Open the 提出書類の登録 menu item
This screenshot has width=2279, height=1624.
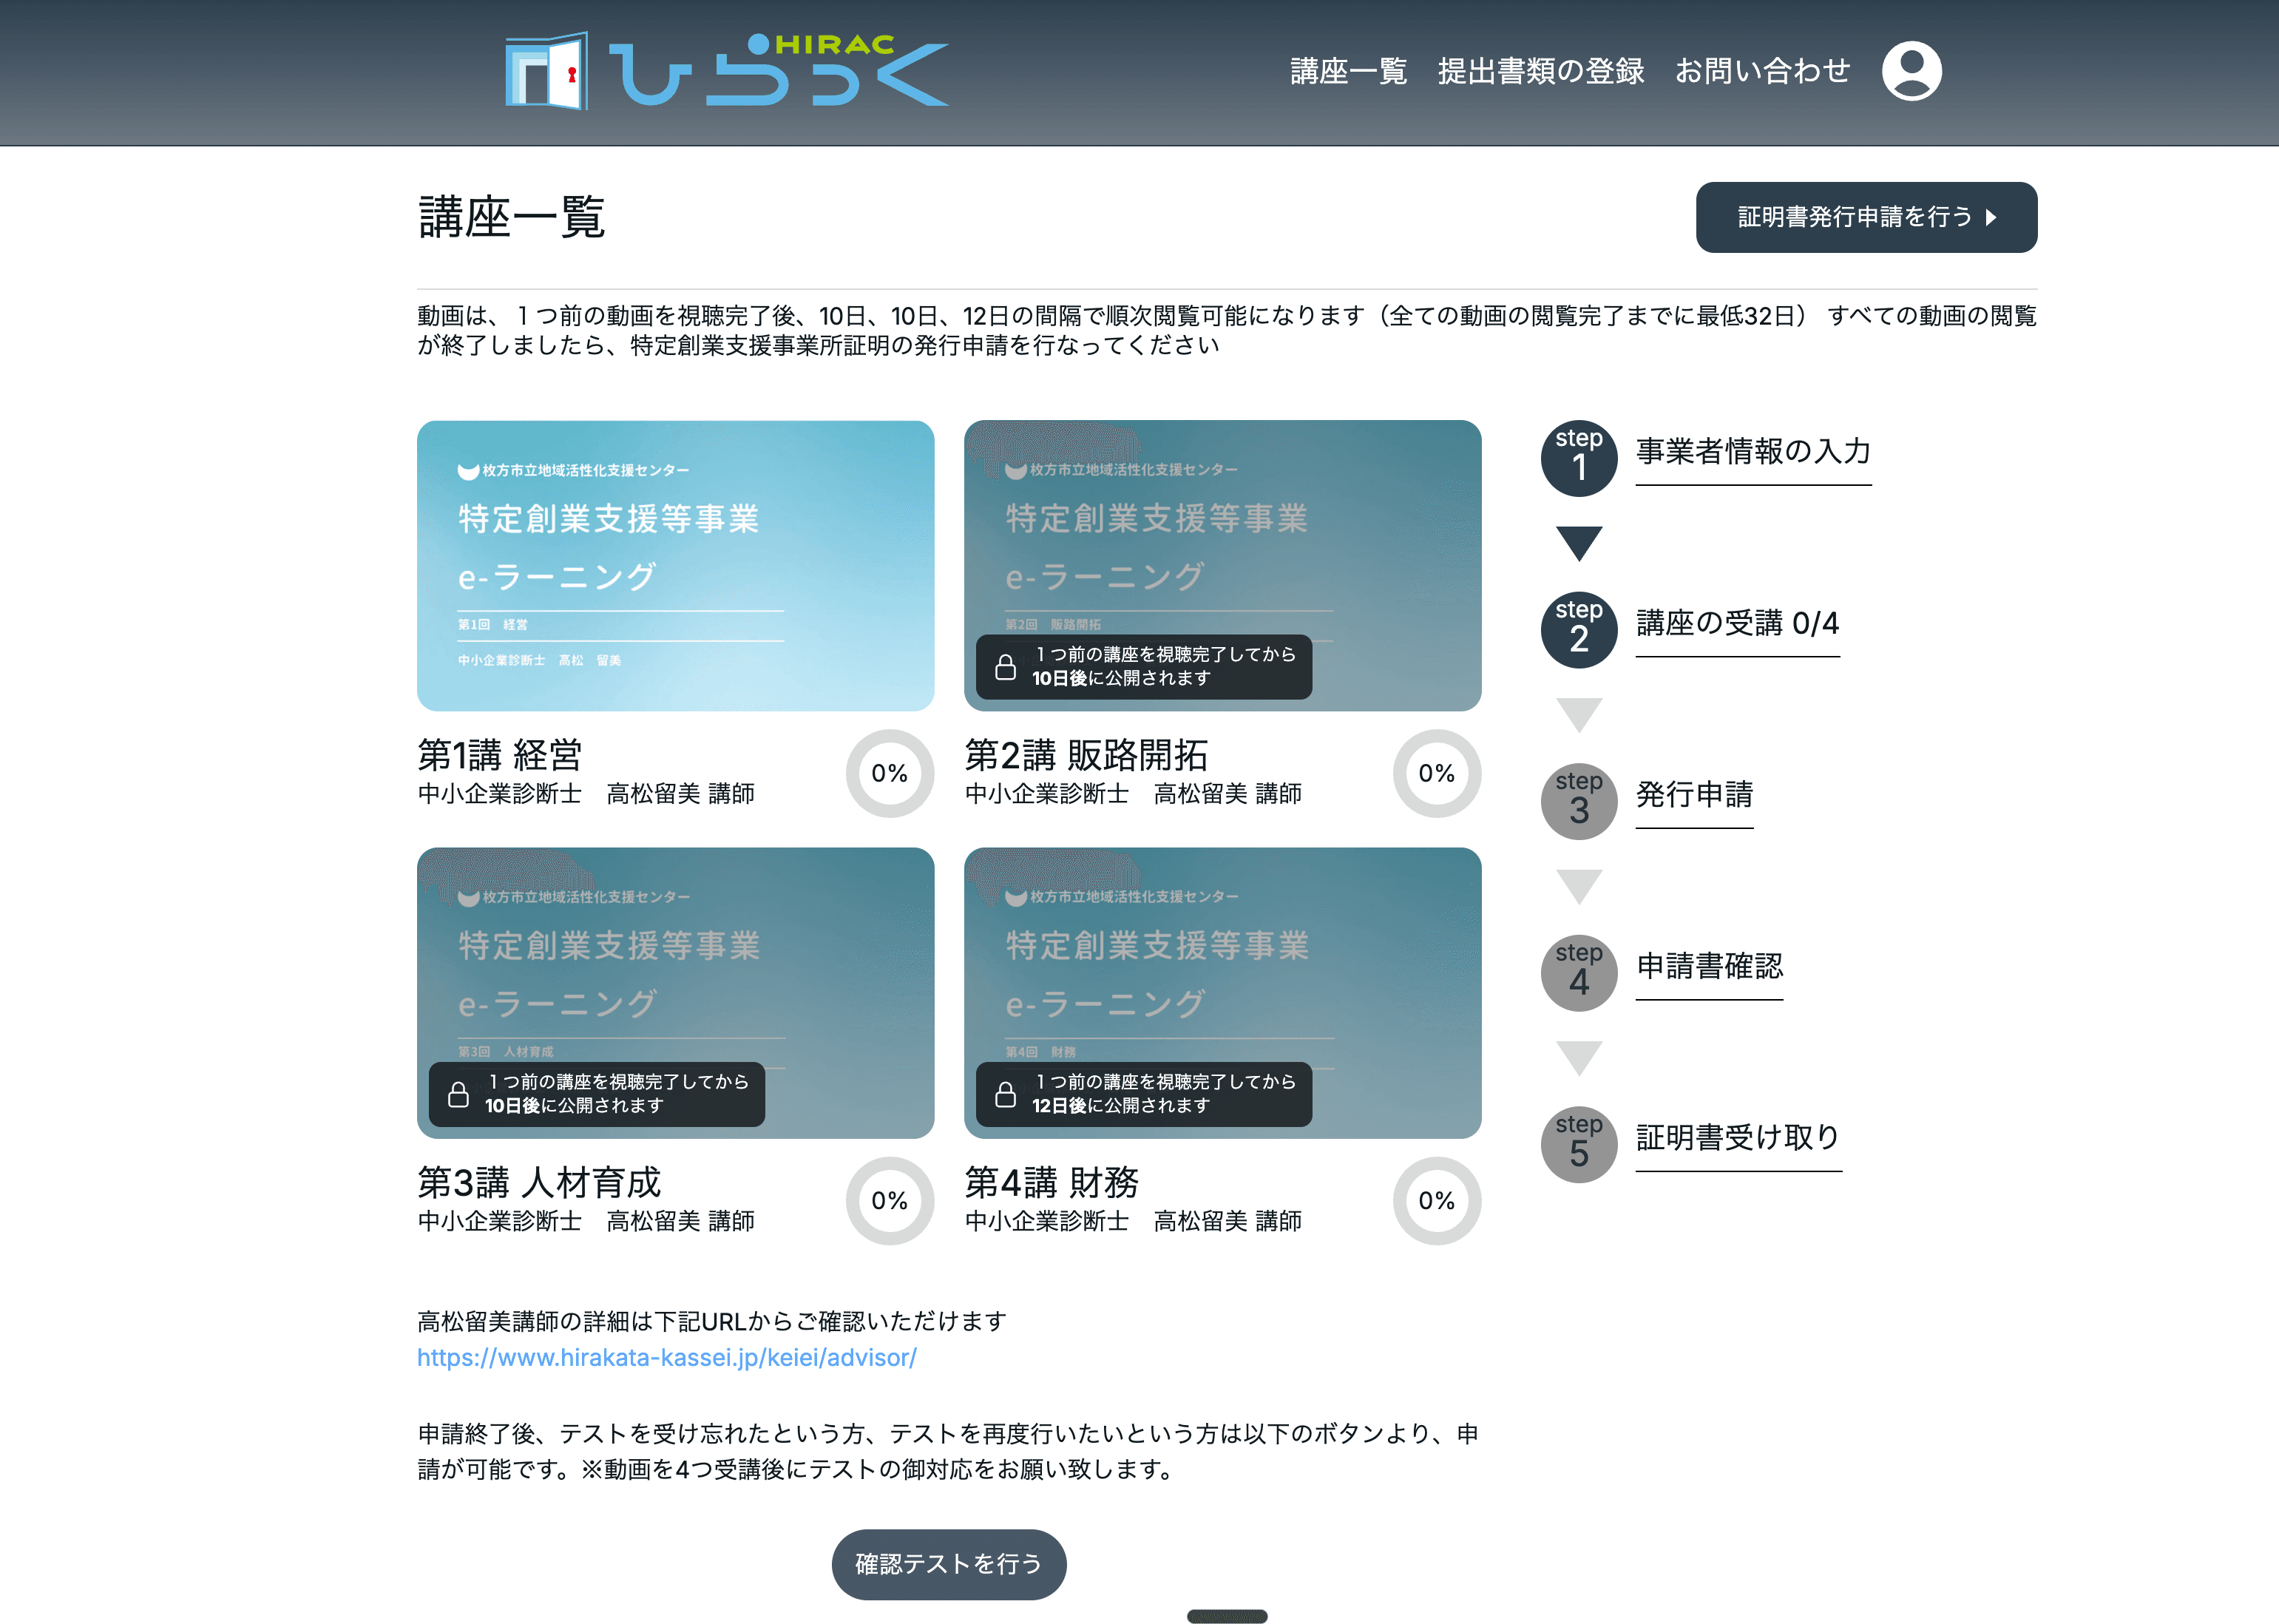pyautogui.click(x=1540, y=71)
